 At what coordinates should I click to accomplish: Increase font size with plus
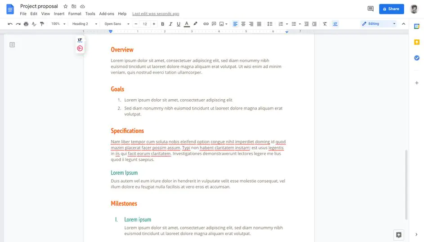coord(154,24)
